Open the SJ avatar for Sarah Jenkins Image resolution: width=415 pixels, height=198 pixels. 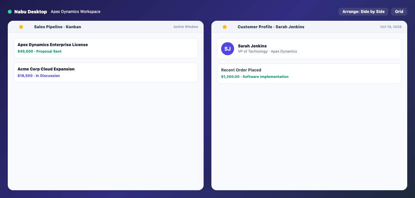pyautogui.click(x=228, y=49)
